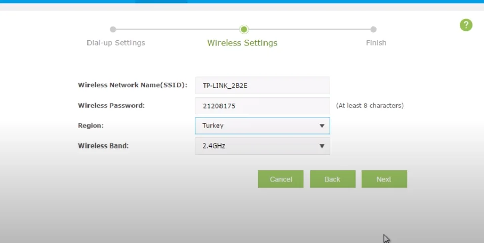Click the active Wireless Settings step indicator
This screenshot has width=484, height=243.
(244, 30)
